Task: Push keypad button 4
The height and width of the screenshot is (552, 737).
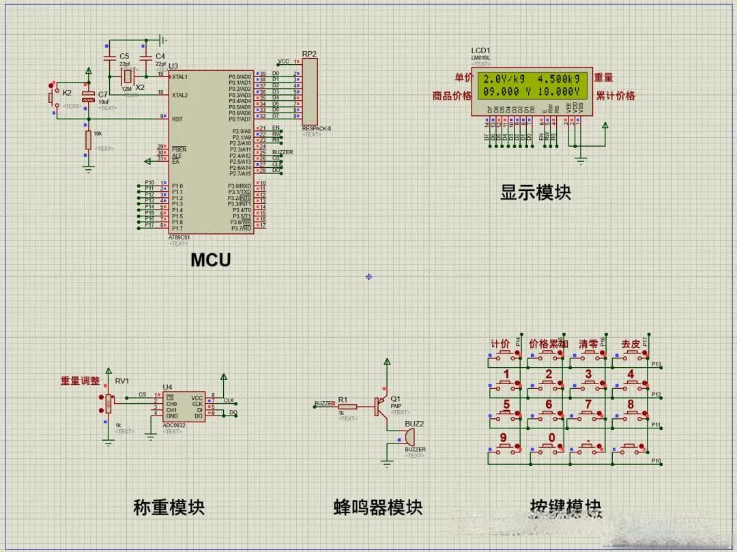Action: [x=631, y=384]
